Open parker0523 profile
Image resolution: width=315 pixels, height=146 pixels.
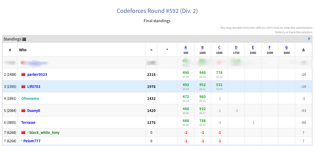(x=37, y=74)
